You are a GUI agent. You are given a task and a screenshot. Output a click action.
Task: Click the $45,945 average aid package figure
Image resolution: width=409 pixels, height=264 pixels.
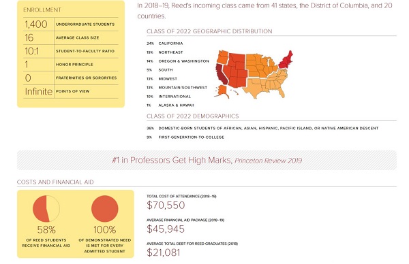tap(166, 229)
